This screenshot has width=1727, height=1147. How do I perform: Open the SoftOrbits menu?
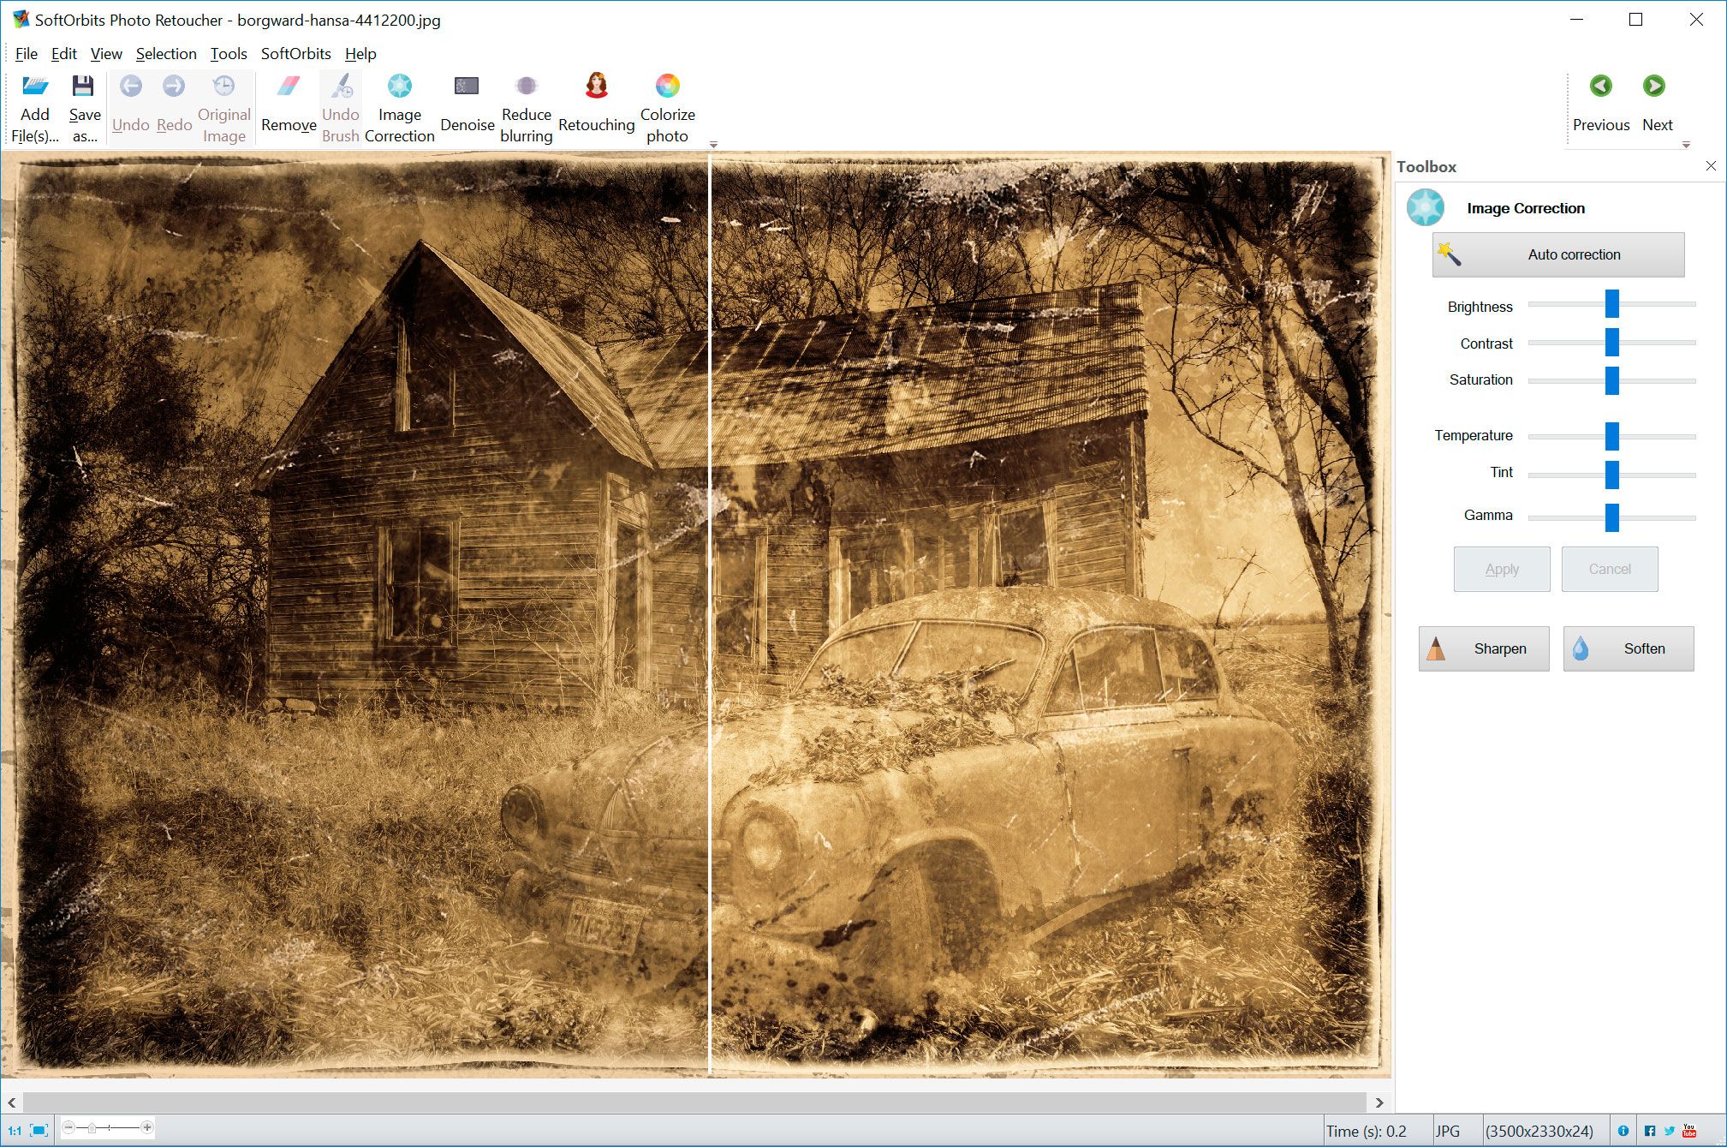coord(295,54)
